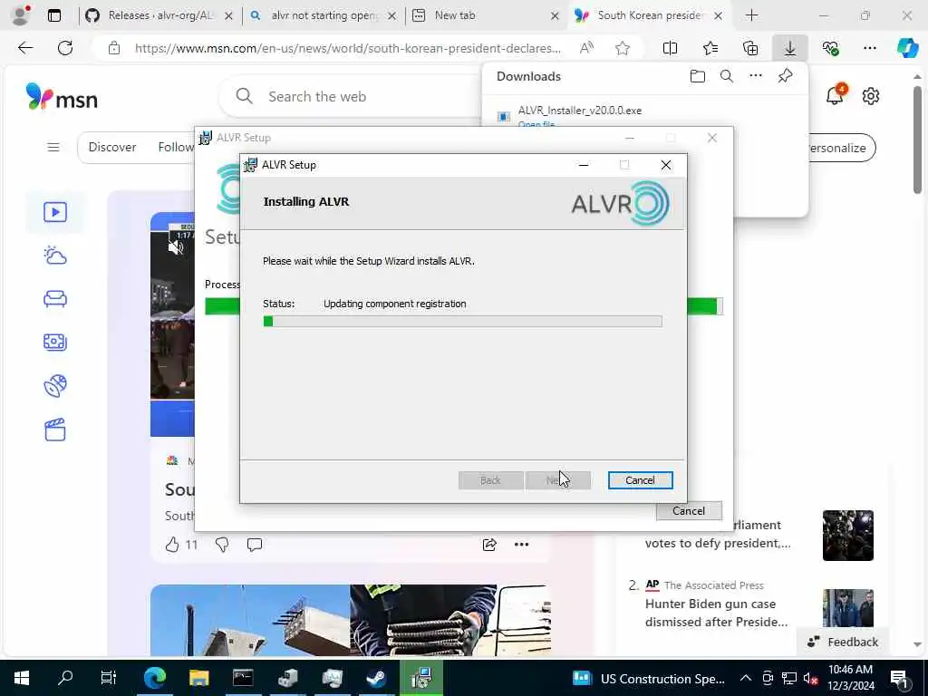Open the US Construction Spe... taskbar news widget
928x696 pixels.
(649, 678)
